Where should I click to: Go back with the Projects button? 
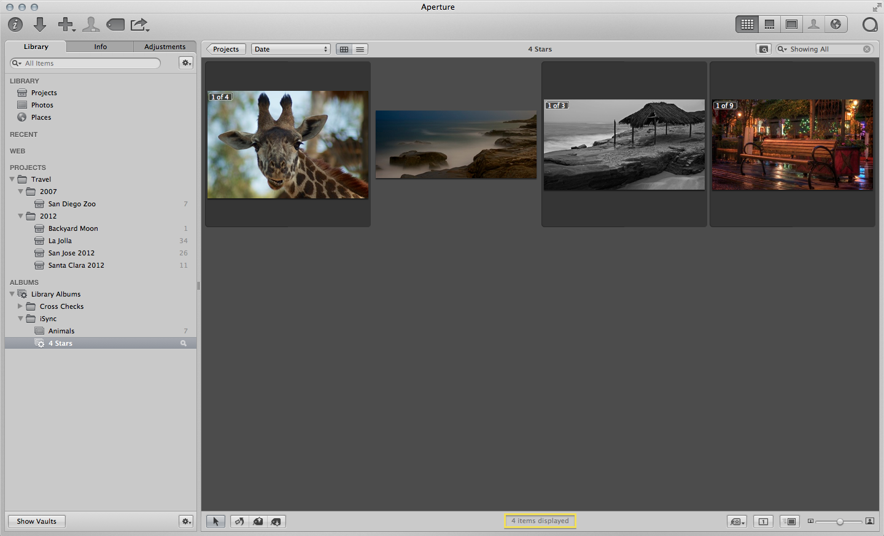(x=226, y=49)
